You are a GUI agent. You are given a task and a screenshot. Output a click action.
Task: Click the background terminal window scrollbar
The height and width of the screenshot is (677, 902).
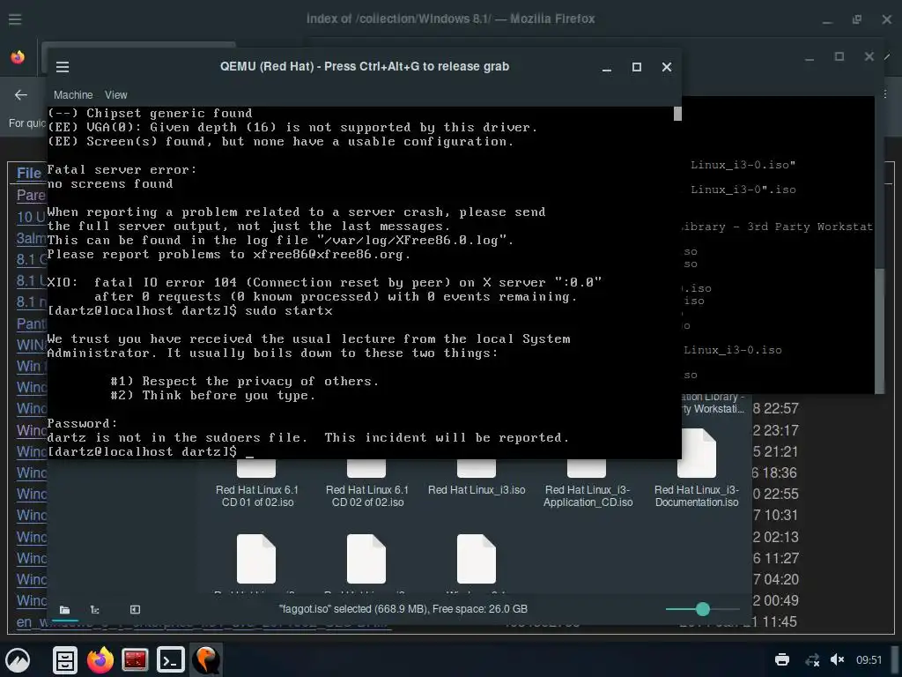[x=879, y=331]
